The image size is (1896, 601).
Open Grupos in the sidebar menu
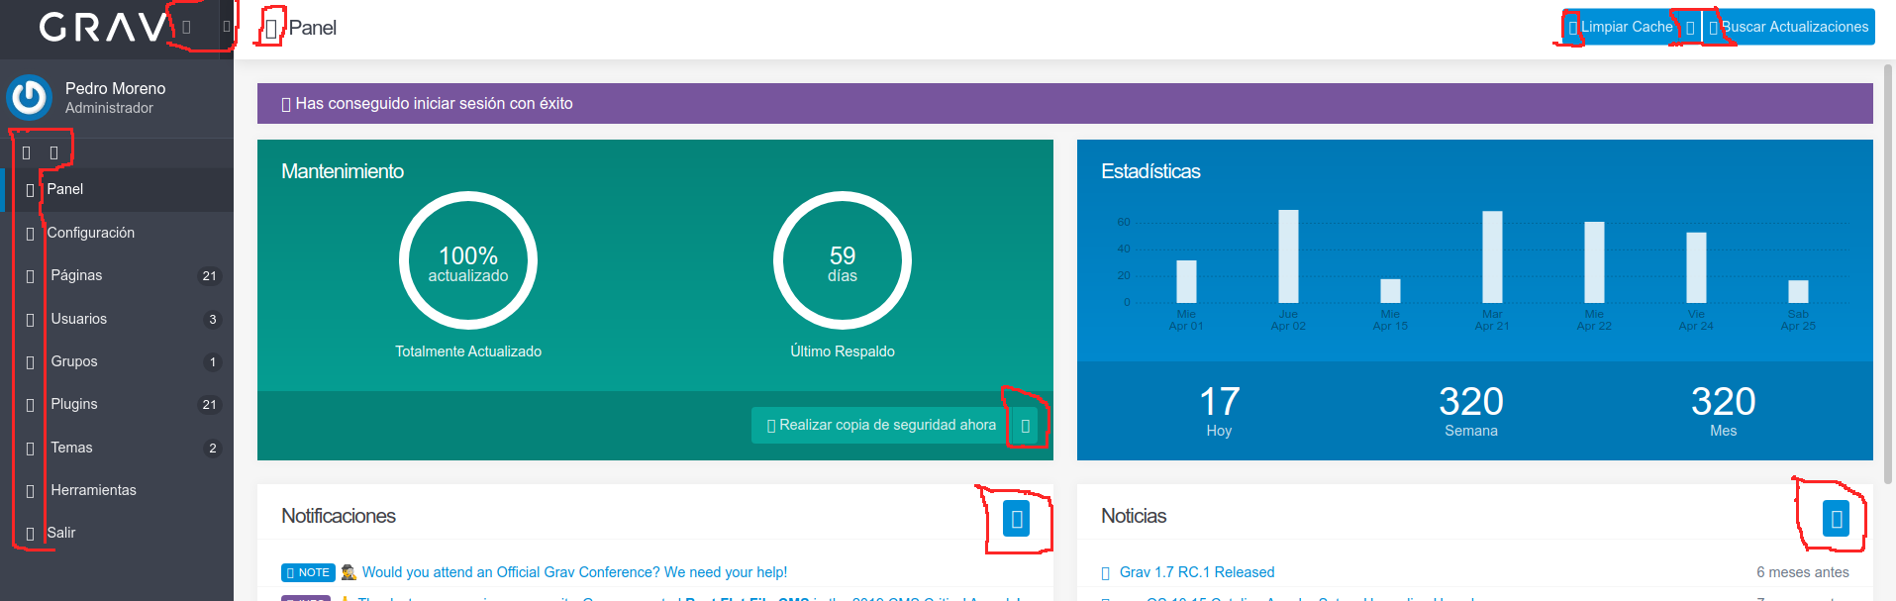pos(117,361)
